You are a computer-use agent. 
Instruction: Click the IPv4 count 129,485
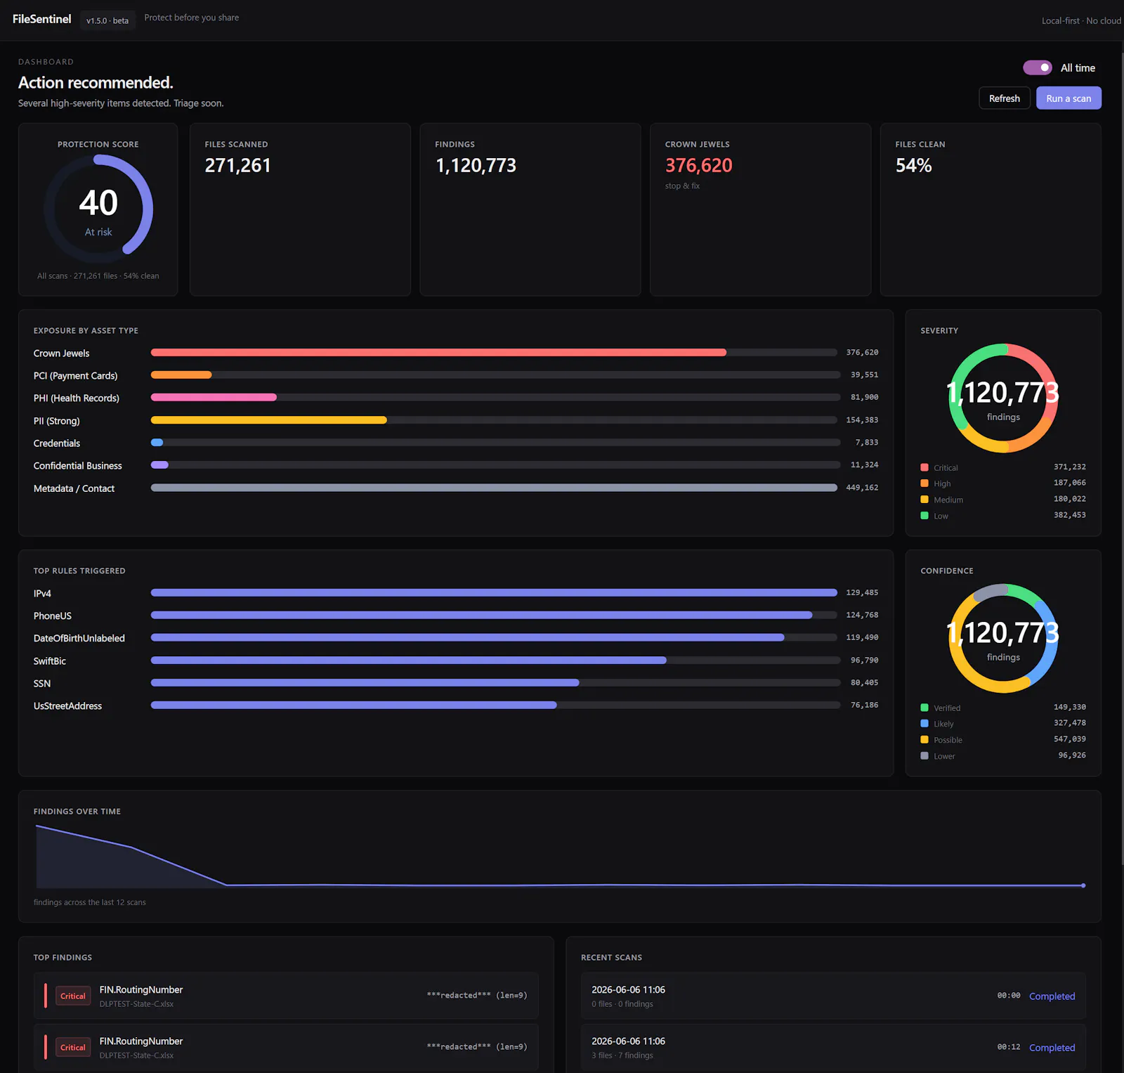pos(862,592)
